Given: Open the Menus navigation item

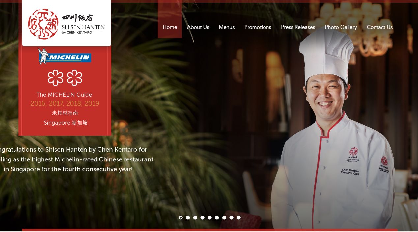Looking at the screenshot, I should tap(227, 27).
